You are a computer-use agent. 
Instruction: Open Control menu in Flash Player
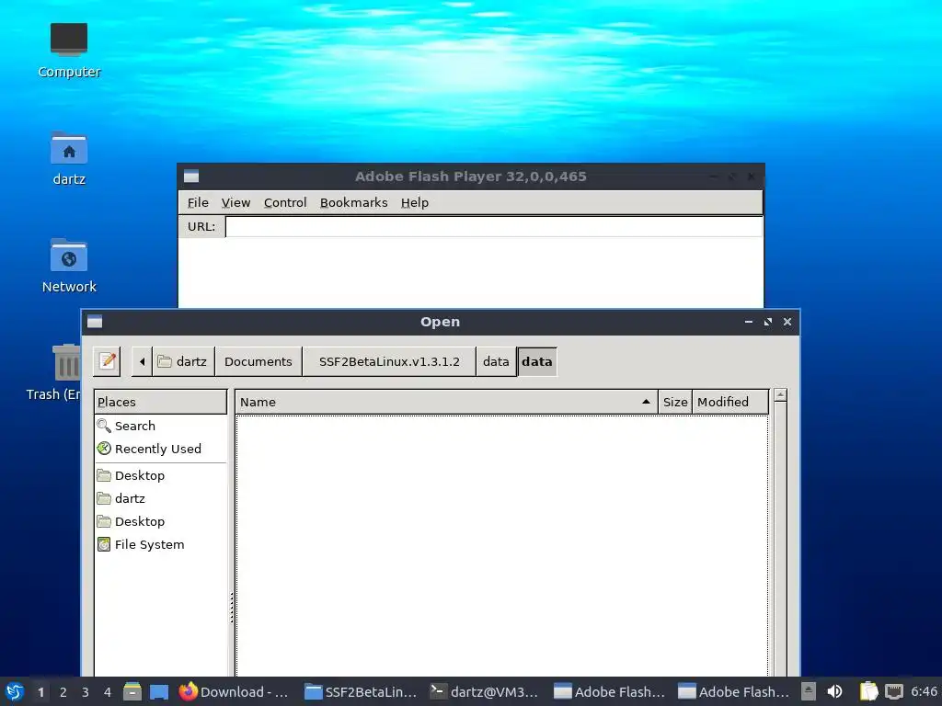pyautogui.click(x=285, y=202)
